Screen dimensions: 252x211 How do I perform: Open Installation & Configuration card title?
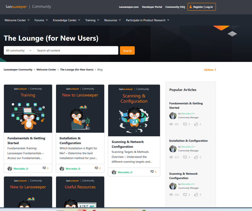tap(70, 141)
